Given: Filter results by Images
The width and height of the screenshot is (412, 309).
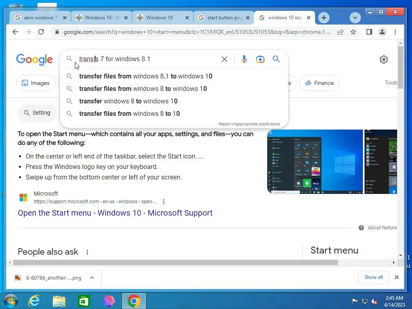Looking at the screenshot, I should 36,83.
